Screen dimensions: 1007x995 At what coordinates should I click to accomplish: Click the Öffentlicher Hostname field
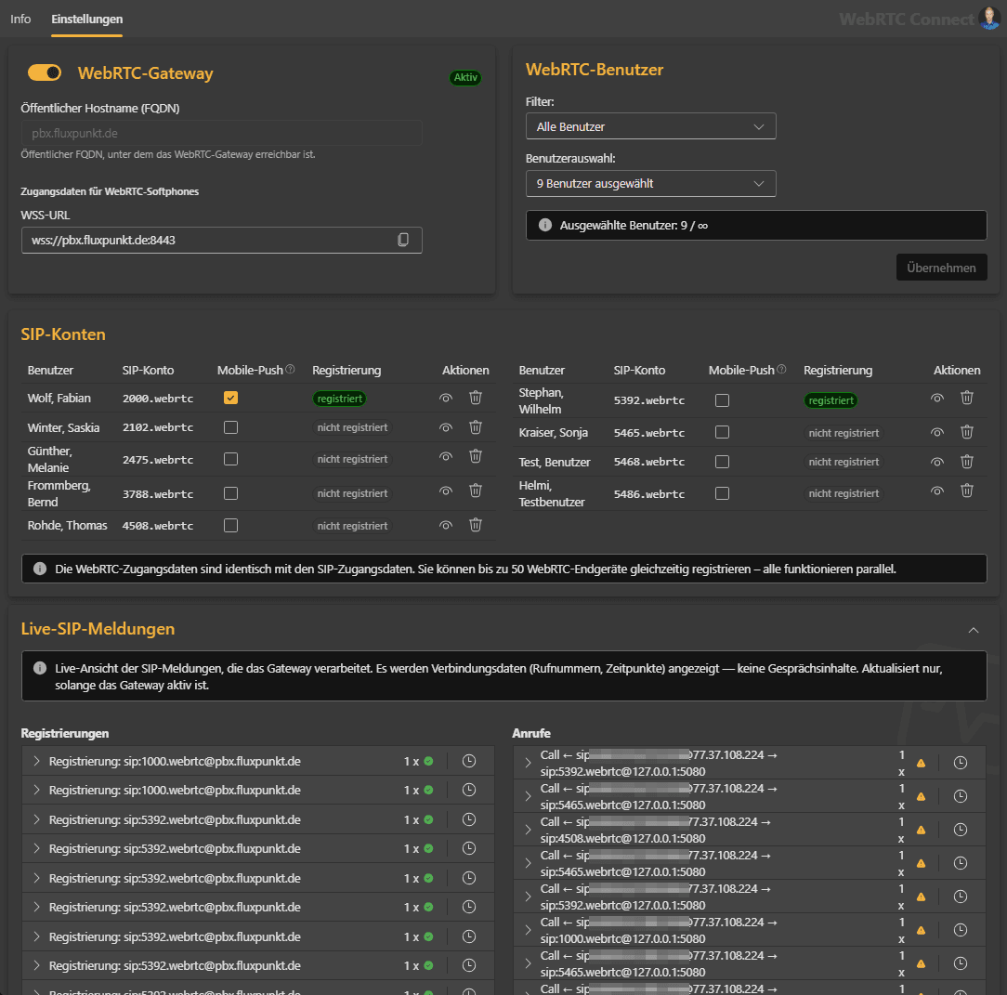tap(222, 133)
